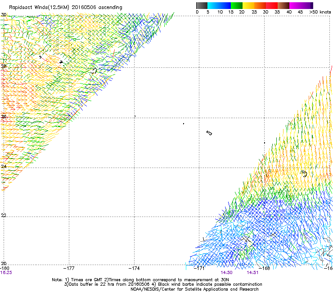Click the purple '16:25' swath time label
Image resolution: width=333 pixels, height=292 pixels.
pos(6,273)
